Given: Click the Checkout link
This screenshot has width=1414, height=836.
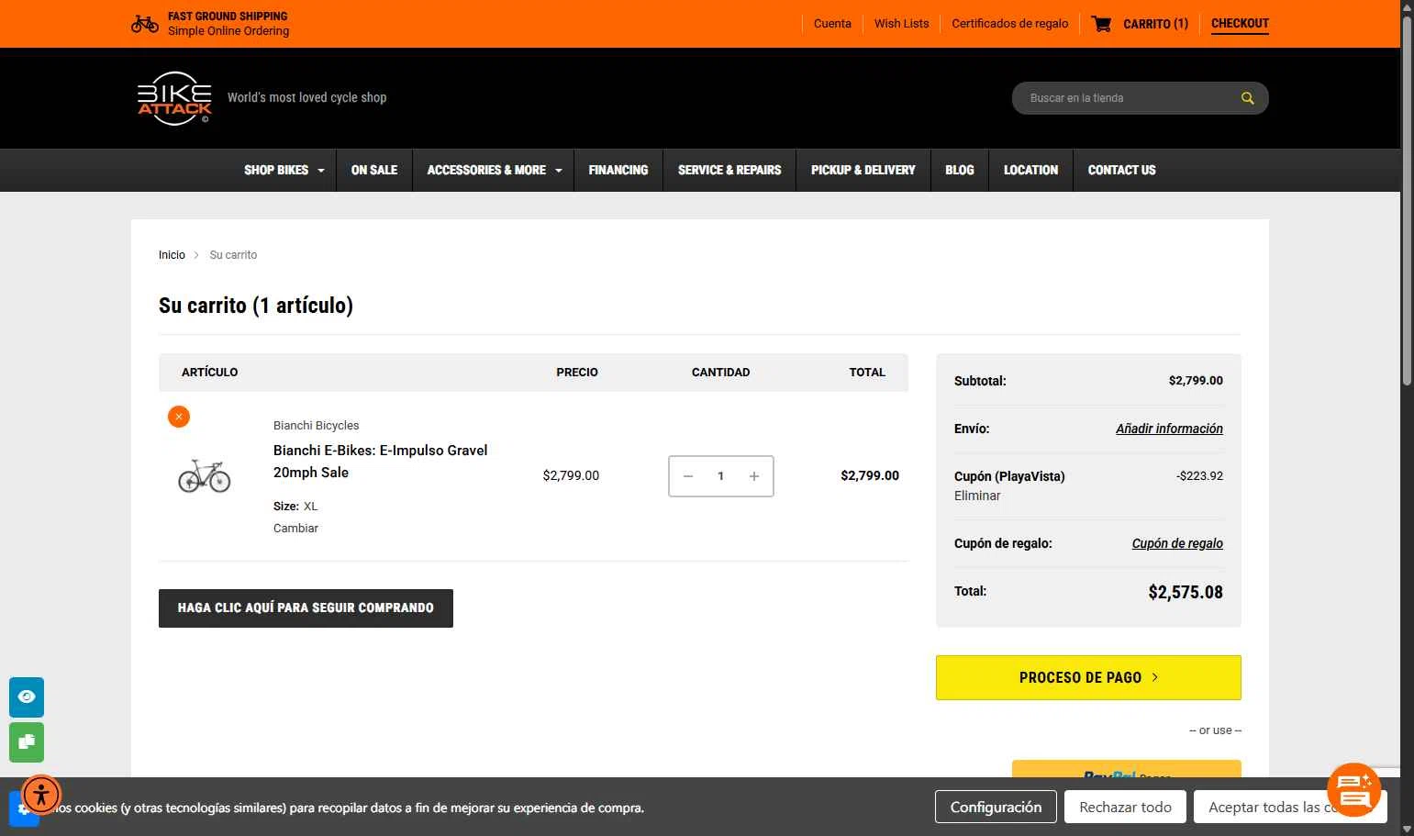Looking at the screenshot, I should pos(1240,24).
